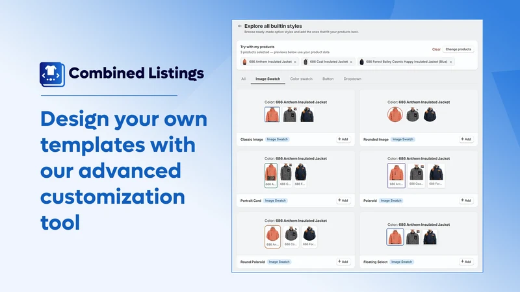The height and width of the screenshot is (292, 520).
Task: Add the Classic Image style
Action: pyautogui.click(x=343, y=140)
